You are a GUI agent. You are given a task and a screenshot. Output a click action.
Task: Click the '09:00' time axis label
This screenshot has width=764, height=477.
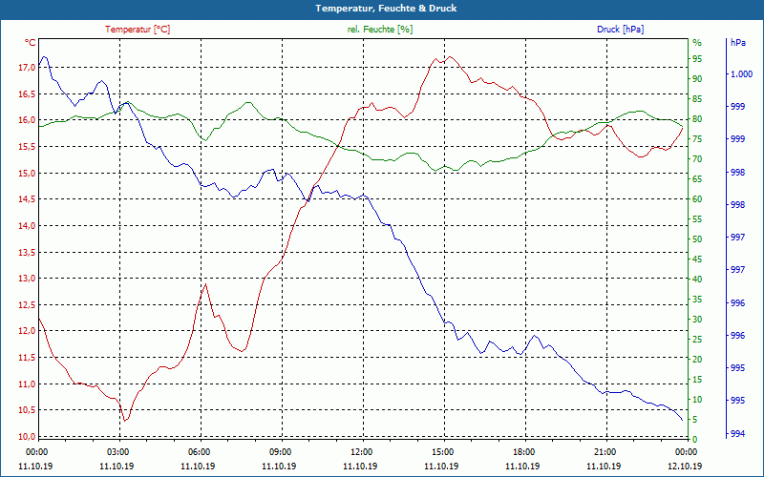[280, 452]
